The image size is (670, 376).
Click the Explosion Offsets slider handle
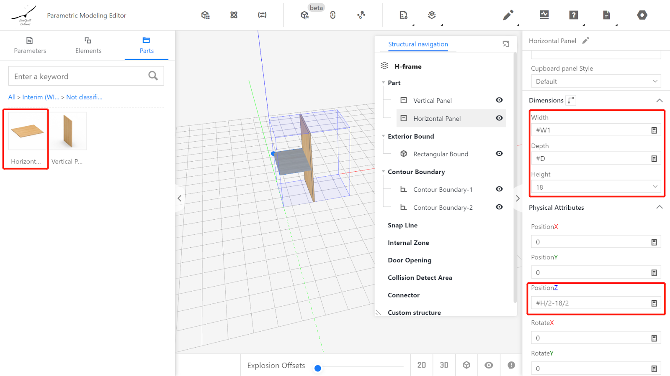pyautogui.click(x=318, y=368)
